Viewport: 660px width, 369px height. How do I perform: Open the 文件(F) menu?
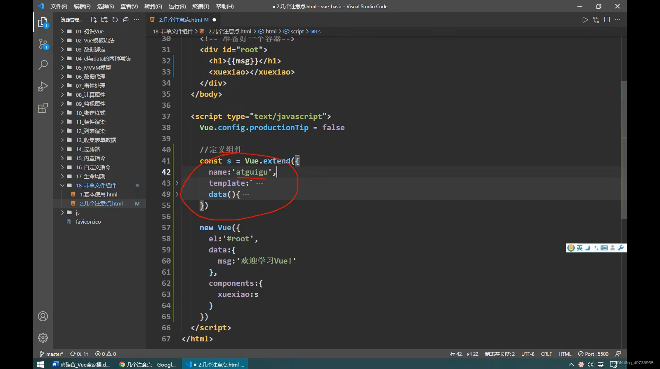[59, 6]
